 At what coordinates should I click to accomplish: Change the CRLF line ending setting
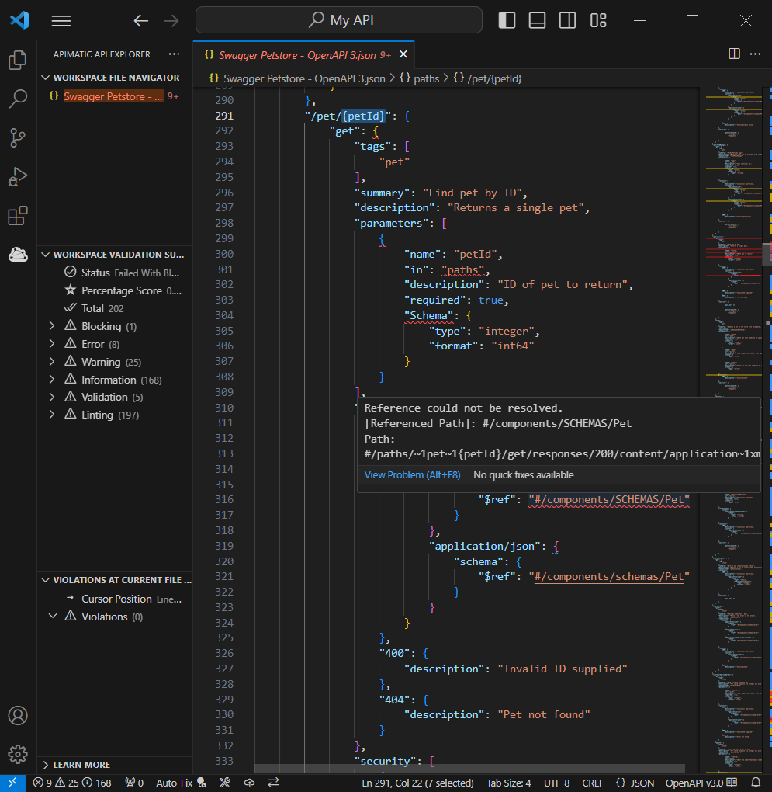[x=593, y=783]
